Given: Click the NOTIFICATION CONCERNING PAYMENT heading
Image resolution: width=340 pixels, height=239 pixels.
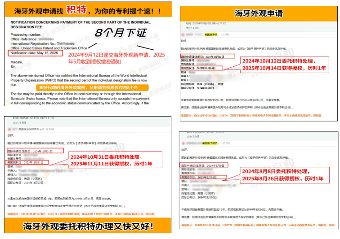Looking at the screenshot, I should click(x=81, y=25).
